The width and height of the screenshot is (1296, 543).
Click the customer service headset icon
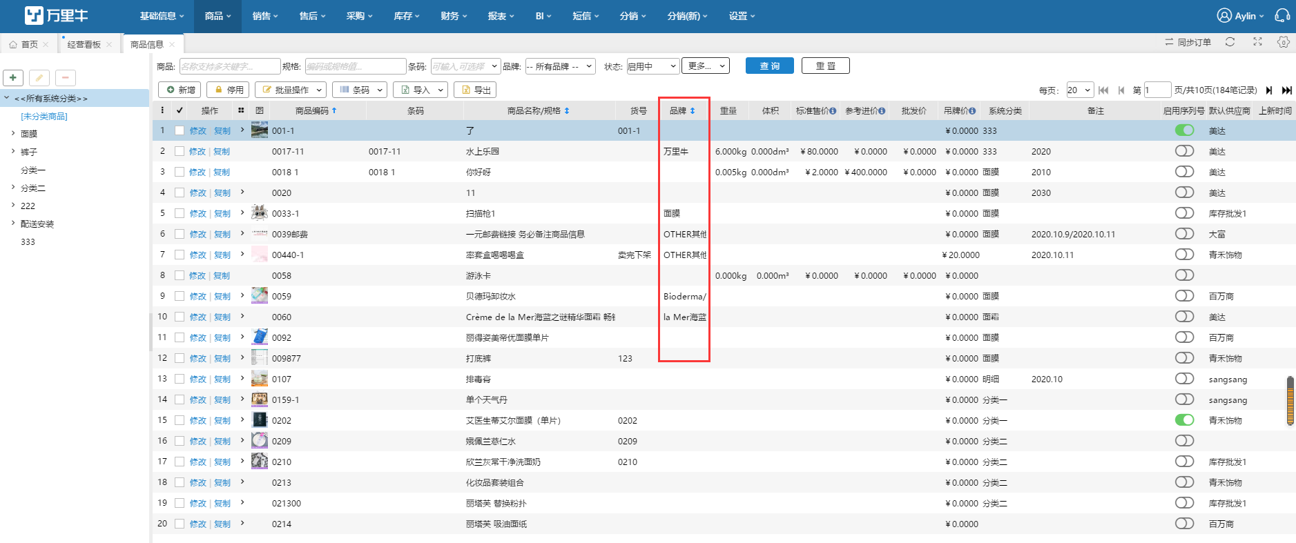pyautogui.click(x=1282, y=15)
